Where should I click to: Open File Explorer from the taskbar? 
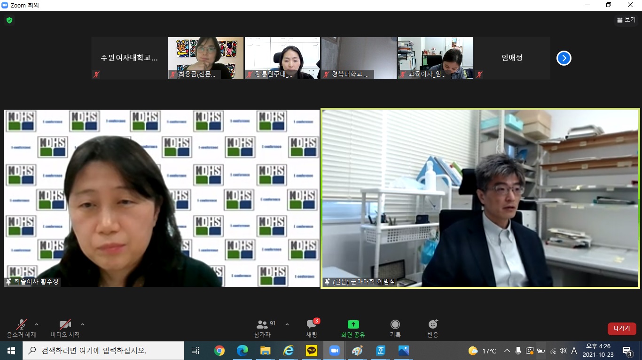(x=266, y=351)
